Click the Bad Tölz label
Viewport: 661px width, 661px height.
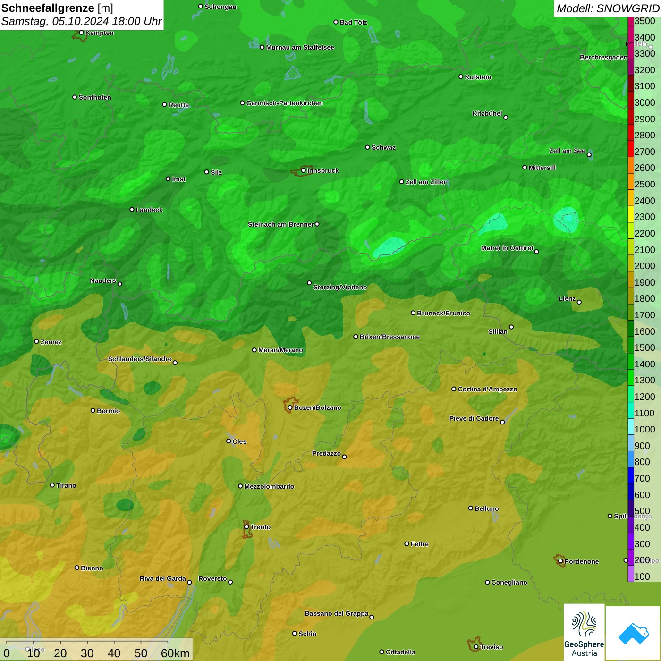353,22
